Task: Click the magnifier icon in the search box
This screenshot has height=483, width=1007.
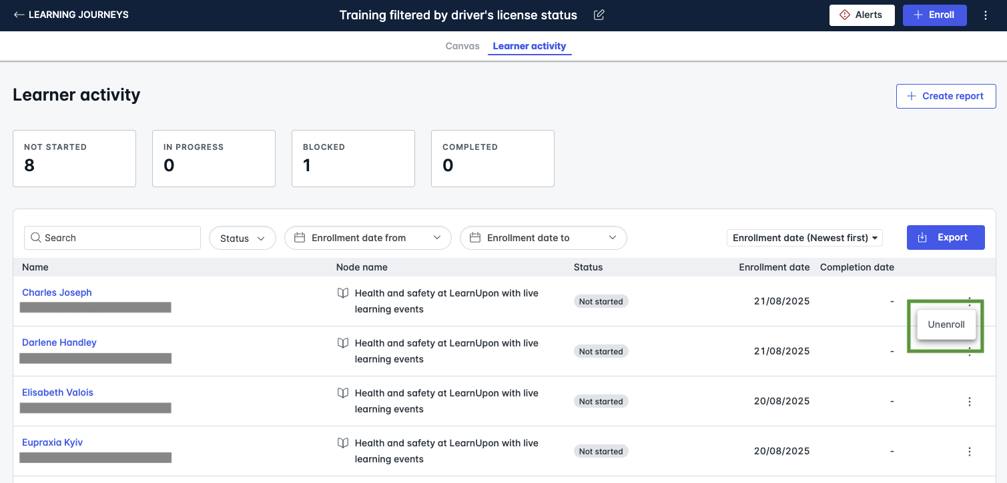Action: (x=36, y=238)
